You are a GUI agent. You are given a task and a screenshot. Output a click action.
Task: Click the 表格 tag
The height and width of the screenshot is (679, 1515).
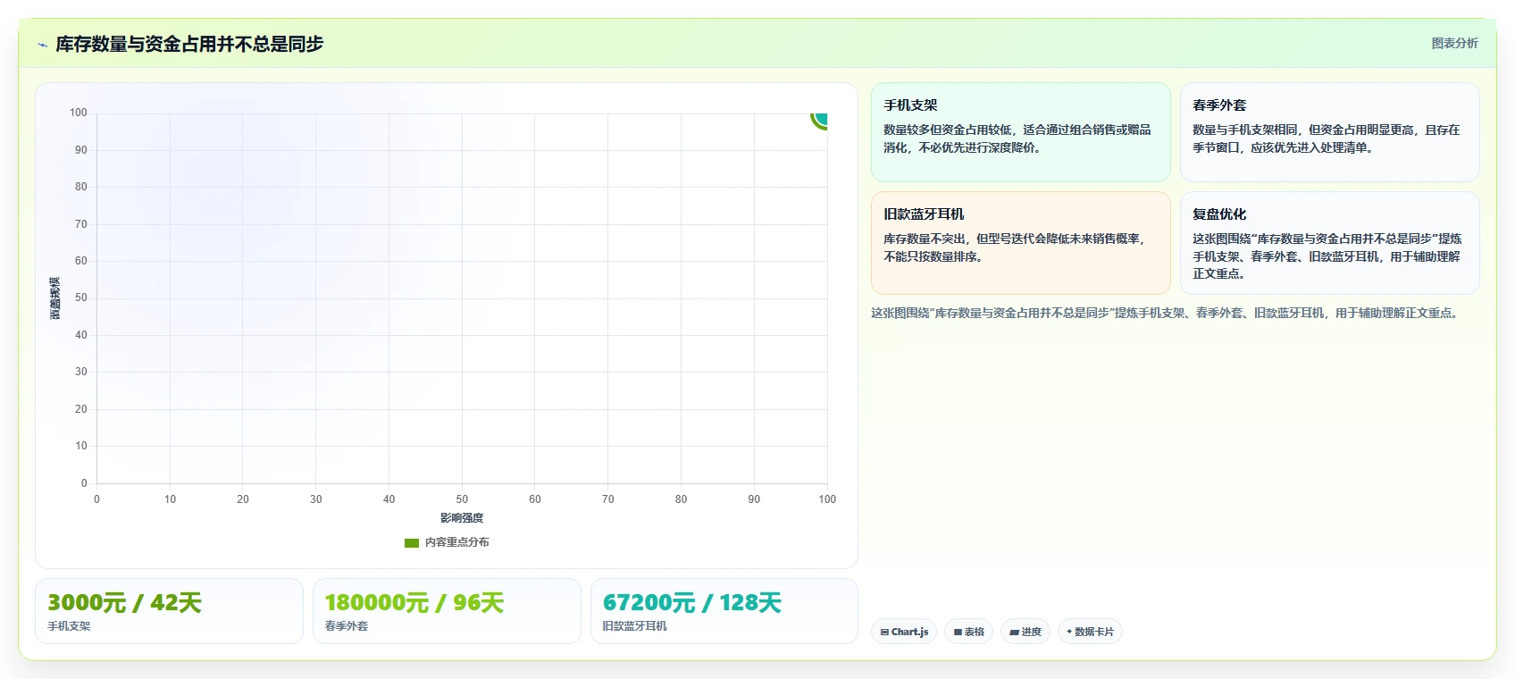coord(968,632)
